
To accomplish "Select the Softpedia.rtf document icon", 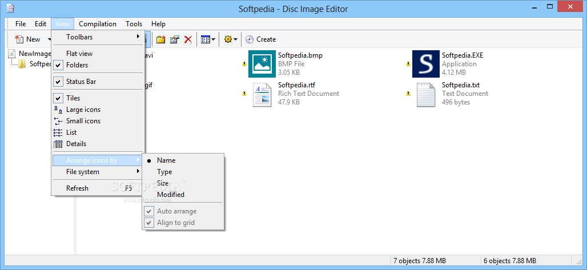I will [262, 94].
